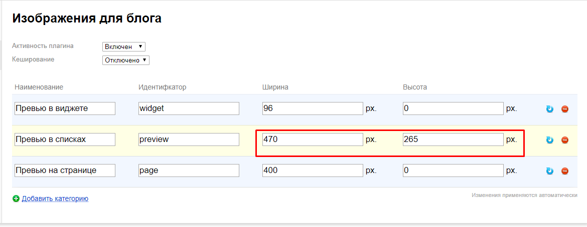The width and height of the screenshot is (587, 227).
Task: Select width field containing 400
Action: pyautogui.click(x=312, y=170)
